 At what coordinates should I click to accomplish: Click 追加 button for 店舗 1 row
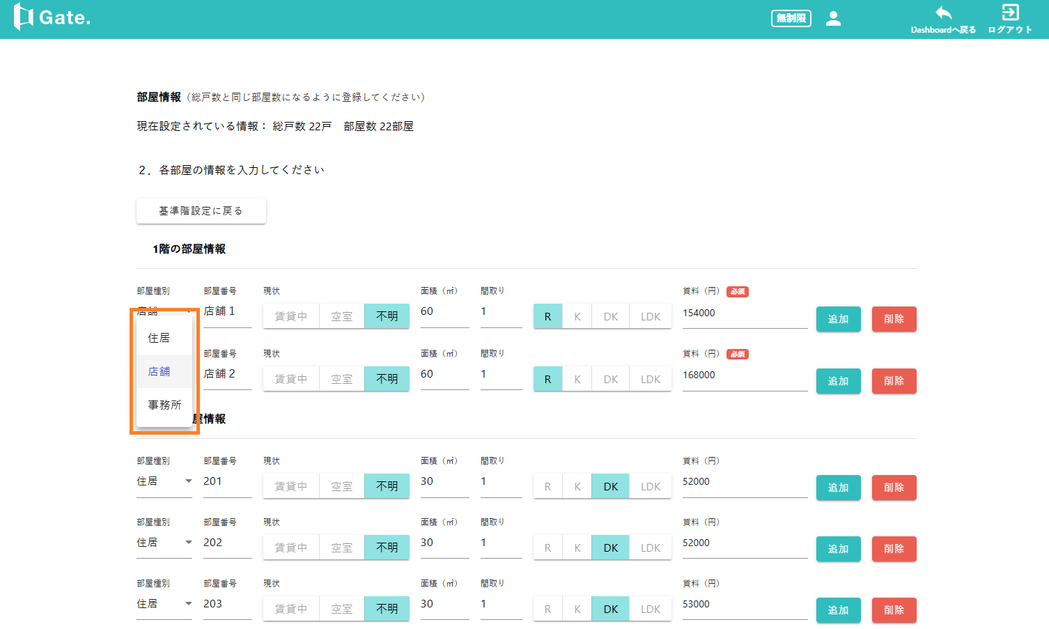click(x=838, y=319)
